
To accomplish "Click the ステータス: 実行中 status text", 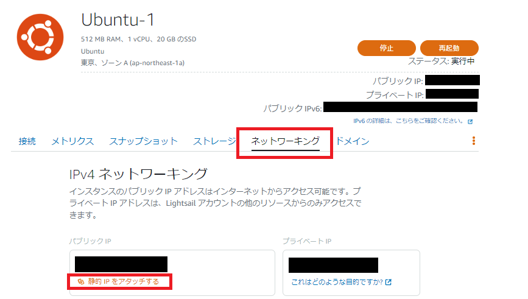I will pyautogui.click(x=442, y=62).
